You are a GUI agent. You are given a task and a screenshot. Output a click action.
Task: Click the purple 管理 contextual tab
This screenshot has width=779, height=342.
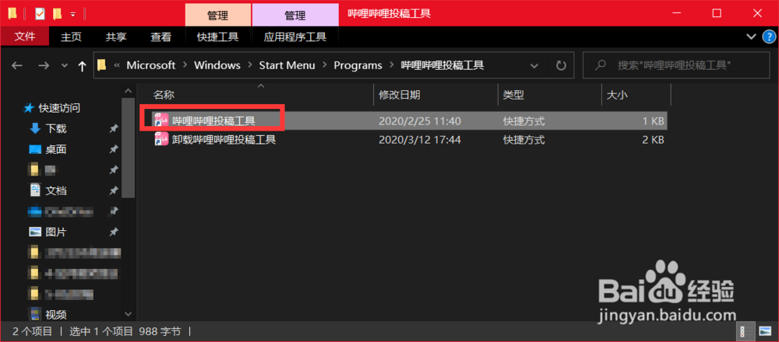point(295,16)
